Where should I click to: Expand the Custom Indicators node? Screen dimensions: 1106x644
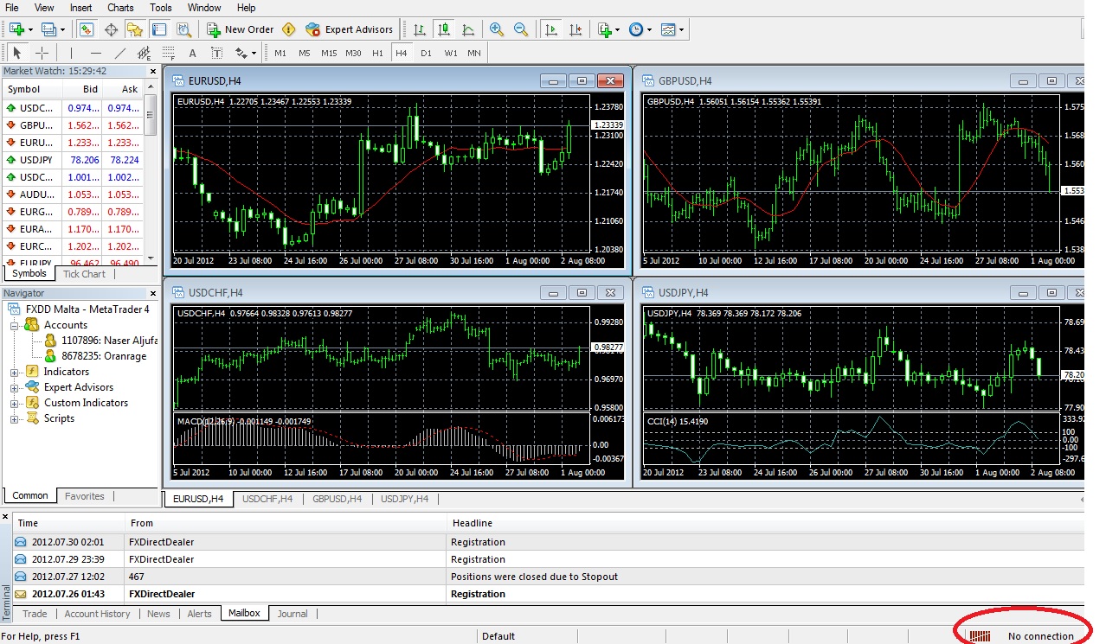tap(15, 403)
